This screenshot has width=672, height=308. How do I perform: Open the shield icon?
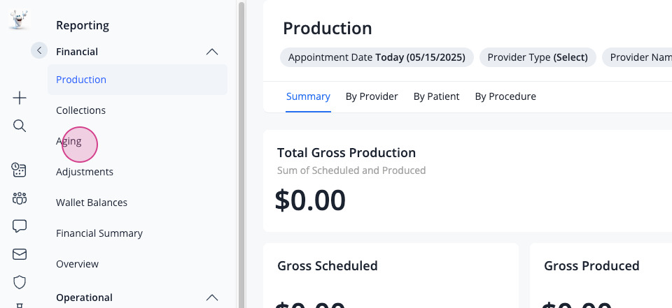(20, 282)
